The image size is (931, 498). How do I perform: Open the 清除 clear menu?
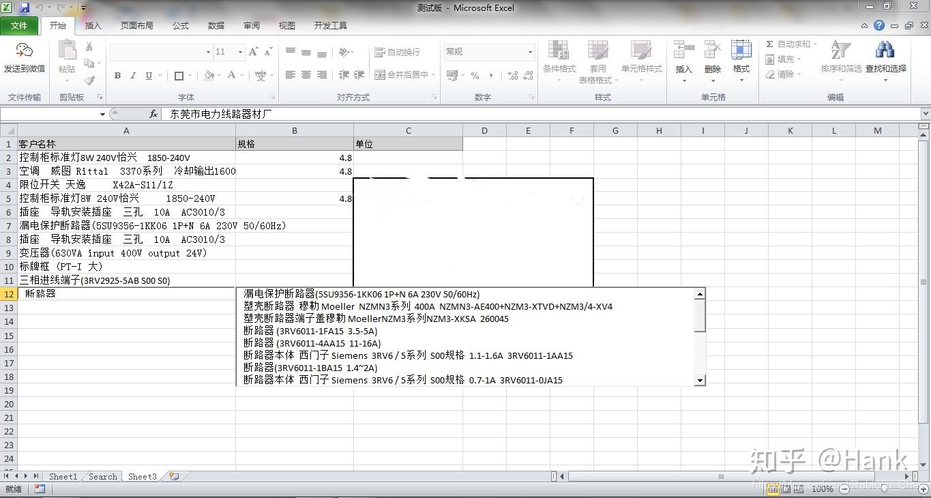click(x=783, y=74)
